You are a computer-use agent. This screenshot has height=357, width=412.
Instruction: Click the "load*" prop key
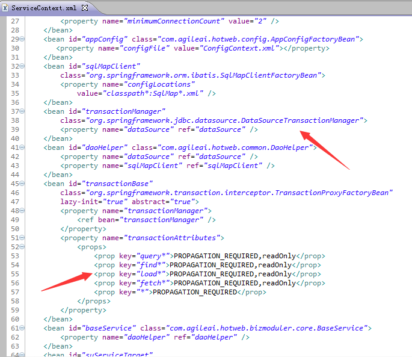point(151,274)
